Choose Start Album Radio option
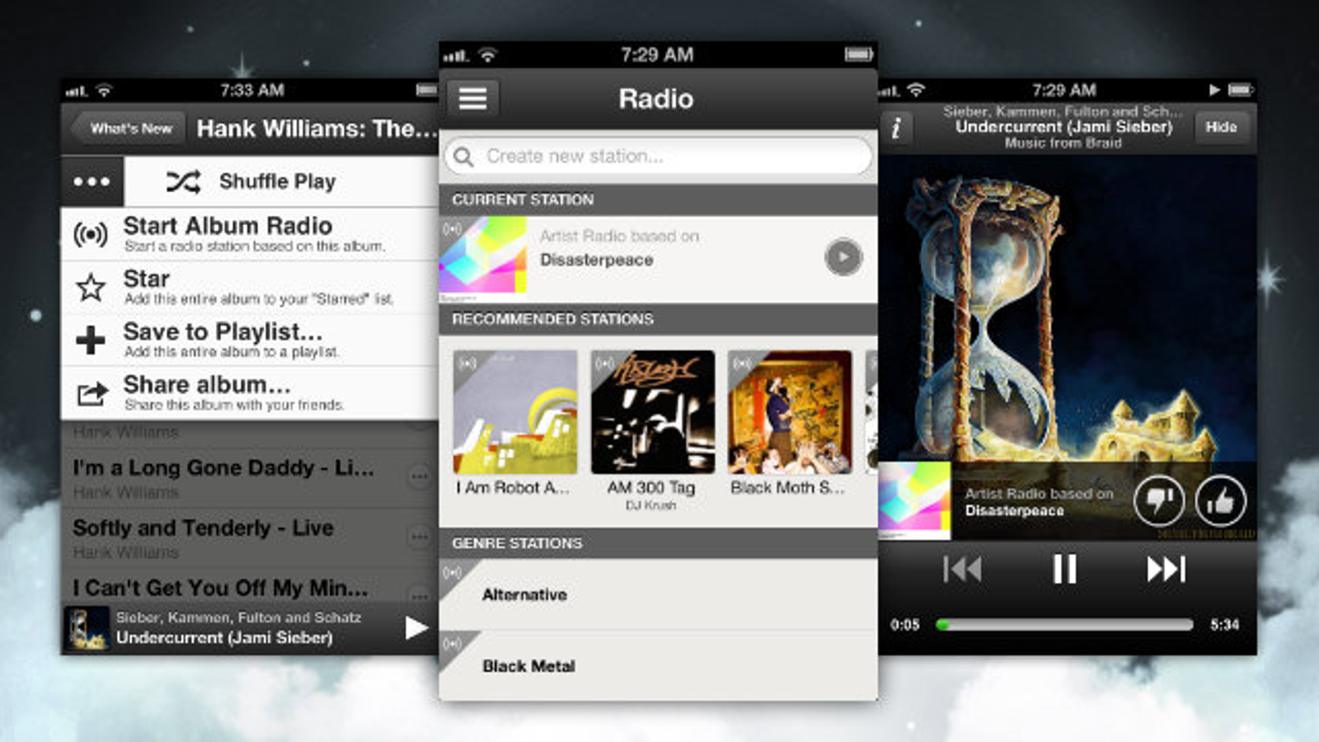1319x742 pixels. tap(250, 234)
